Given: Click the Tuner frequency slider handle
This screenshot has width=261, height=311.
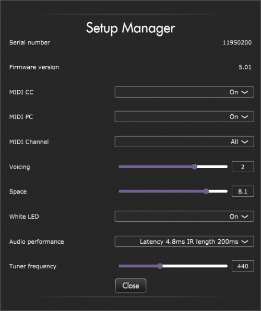Looking at the screenshot, I should 160,266.
